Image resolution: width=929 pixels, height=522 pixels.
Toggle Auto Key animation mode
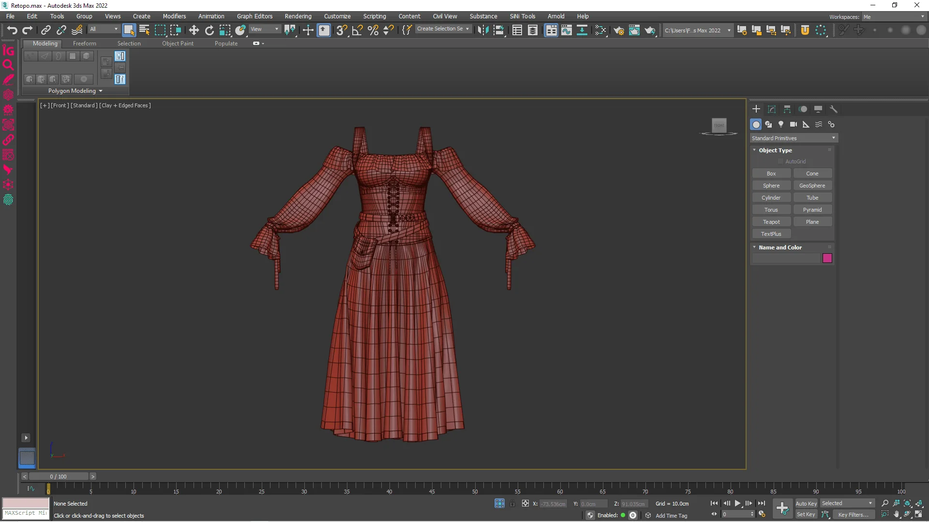pos(806,503)
